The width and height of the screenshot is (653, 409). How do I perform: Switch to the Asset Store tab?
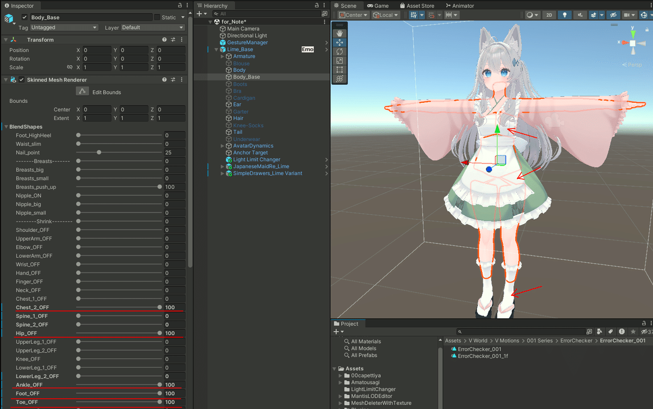coord(416,5)
